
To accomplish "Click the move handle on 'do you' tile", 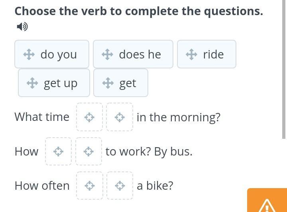I will click(29, 54).
